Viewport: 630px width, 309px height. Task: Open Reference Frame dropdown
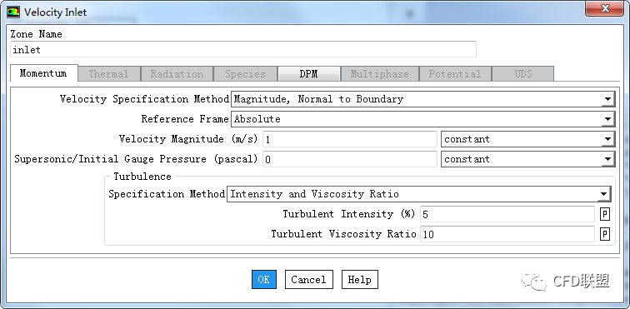423,119
